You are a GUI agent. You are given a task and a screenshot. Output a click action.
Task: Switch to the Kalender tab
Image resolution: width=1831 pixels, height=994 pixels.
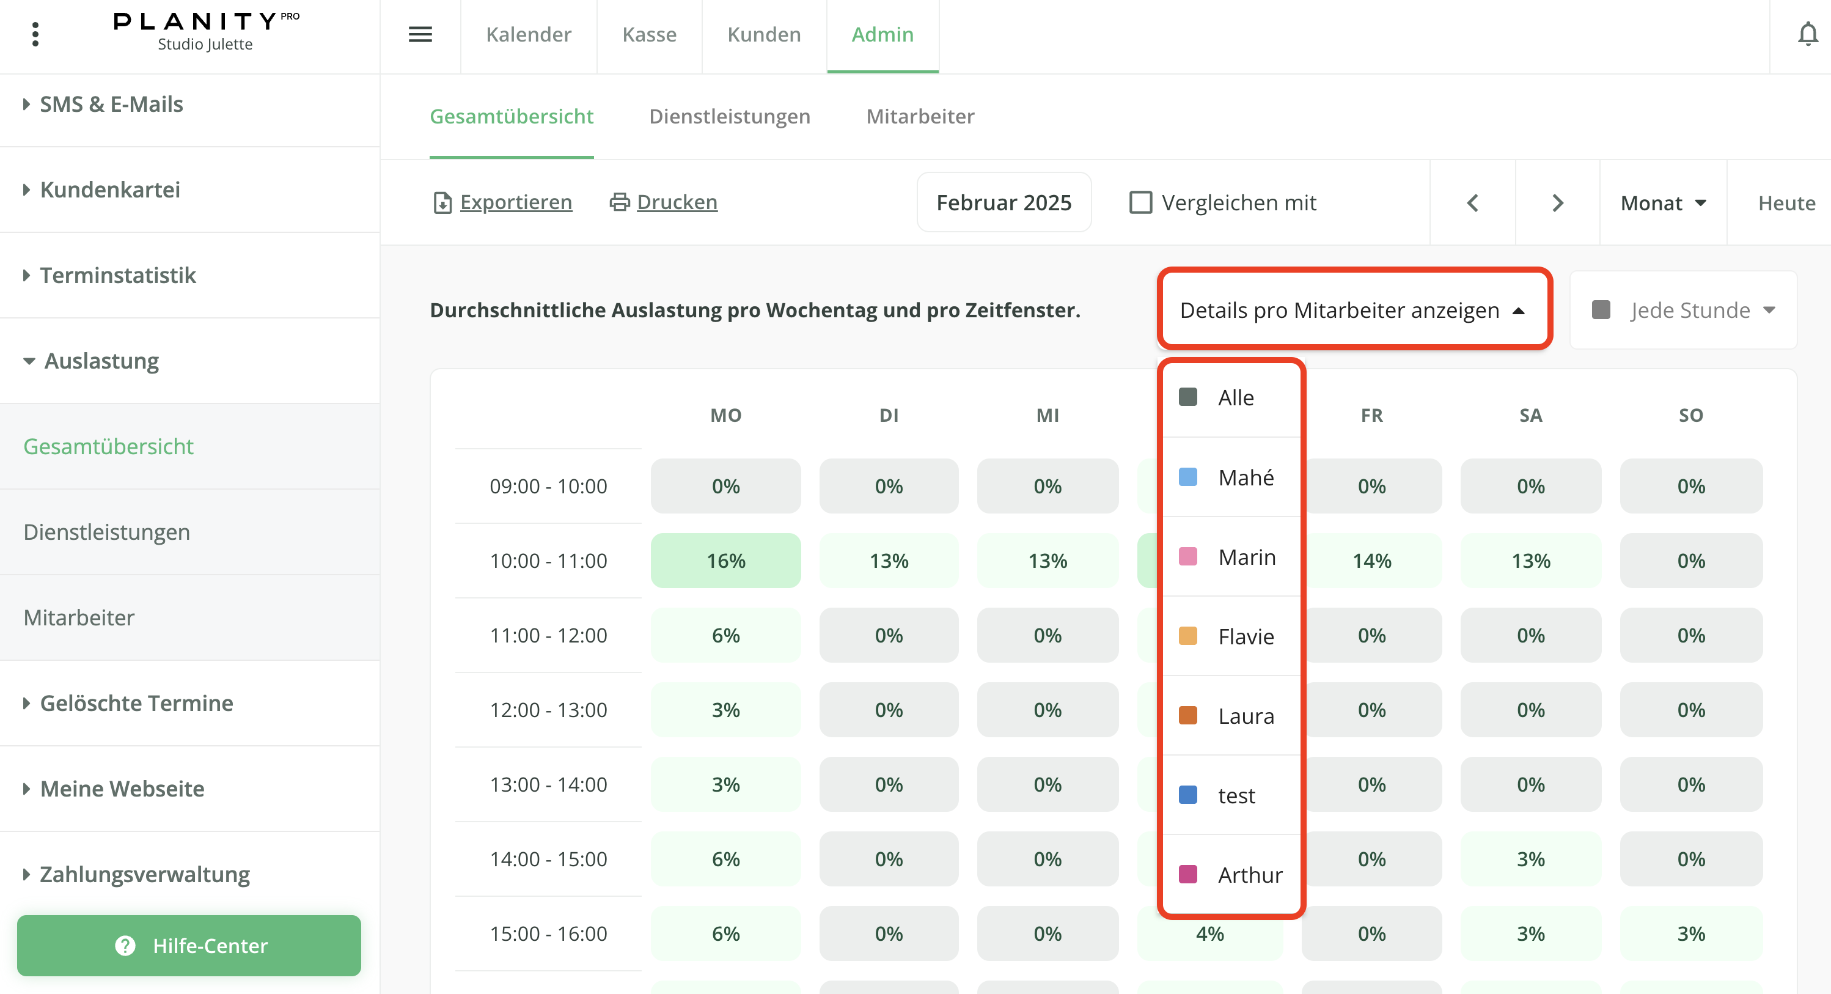tap(528, 34)
